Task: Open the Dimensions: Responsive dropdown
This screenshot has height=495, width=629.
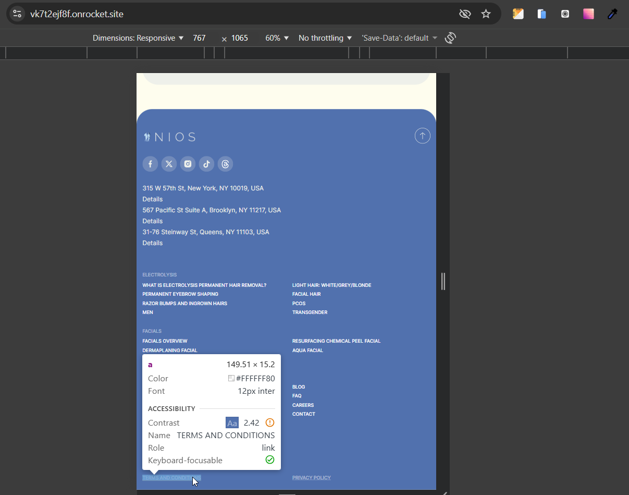Action: pyautogui.click(x=138, y=38)
